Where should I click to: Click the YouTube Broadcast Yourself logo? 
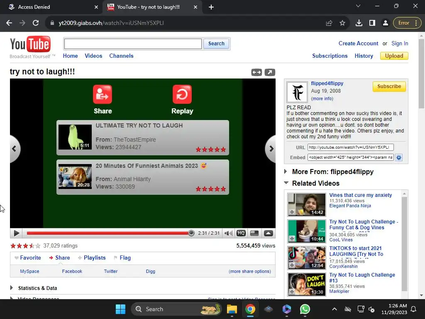[x=32, y=47]
